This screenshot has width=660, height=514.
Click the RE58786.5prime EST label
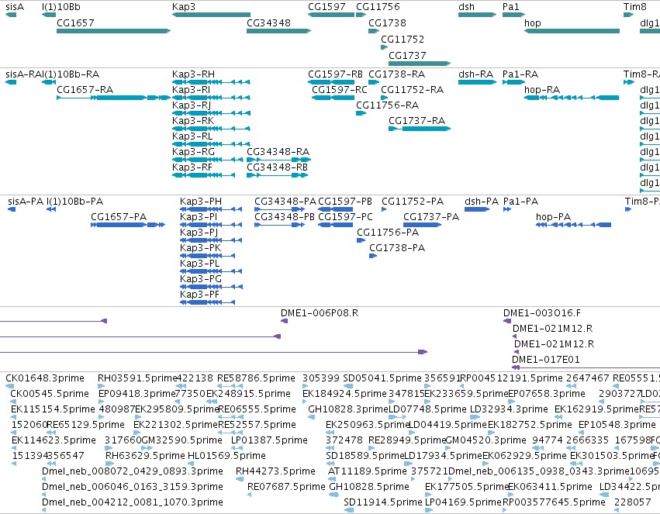(256, 378)
